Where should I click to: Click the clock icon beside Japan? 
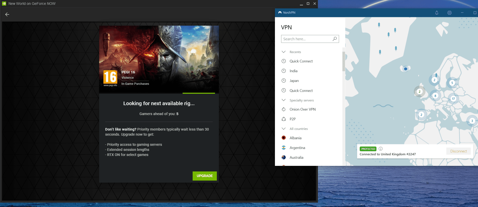(x=284, y=81)
